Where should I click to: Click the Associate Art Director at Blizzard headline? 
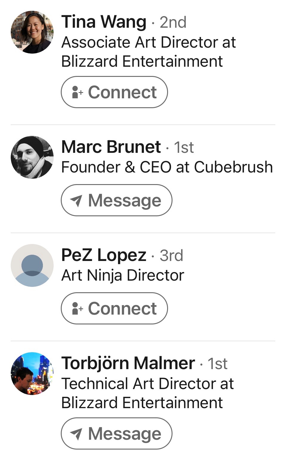pos(148,52)
